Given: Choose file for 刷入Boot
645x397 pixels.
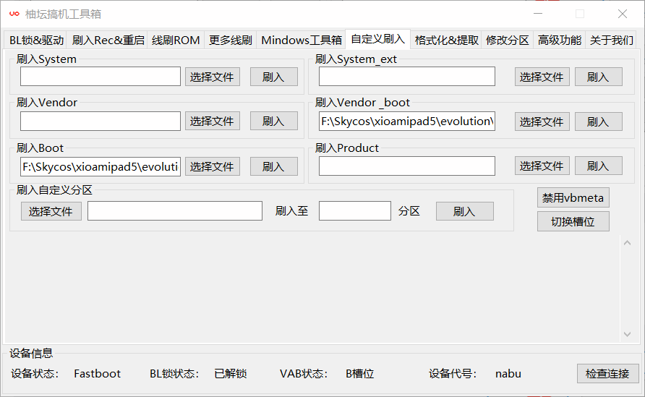Looking at the screenshot, I should tap(213, 166).
